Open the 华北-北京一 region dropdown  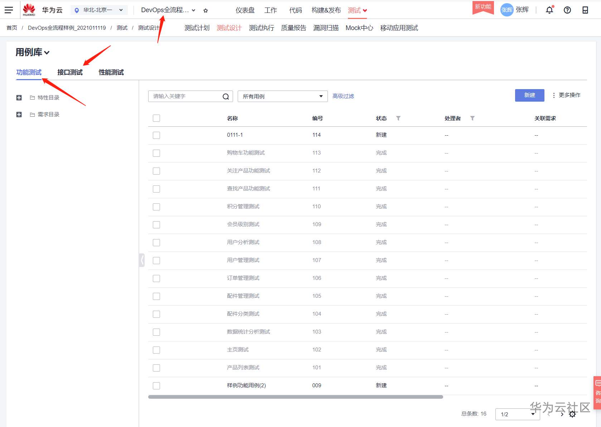pyautogui.click(x=99, y=10)
